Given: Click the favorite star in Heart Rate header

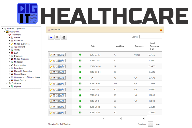Looking at the screenshot, I should point(161,30).
